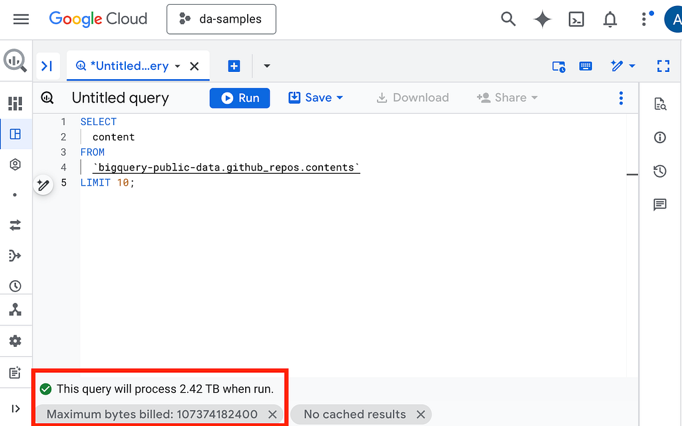Click the query will process 2.42 TB message
The height and width of the screenshot is (426, 682).
[165, 389]
